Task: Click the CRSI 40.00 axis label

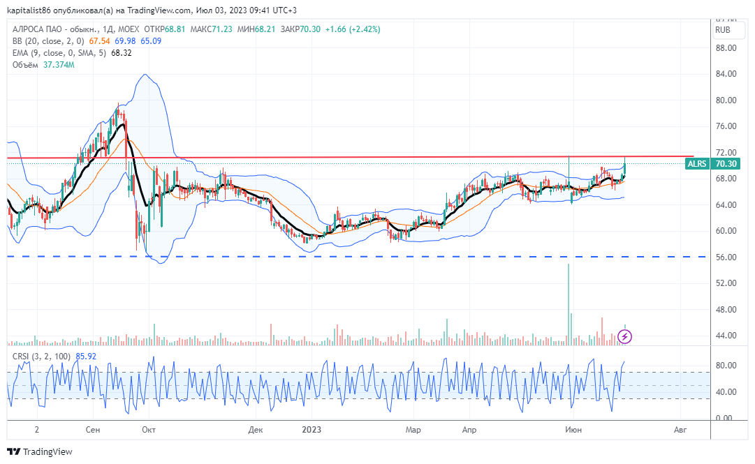Action: point(726,392)
